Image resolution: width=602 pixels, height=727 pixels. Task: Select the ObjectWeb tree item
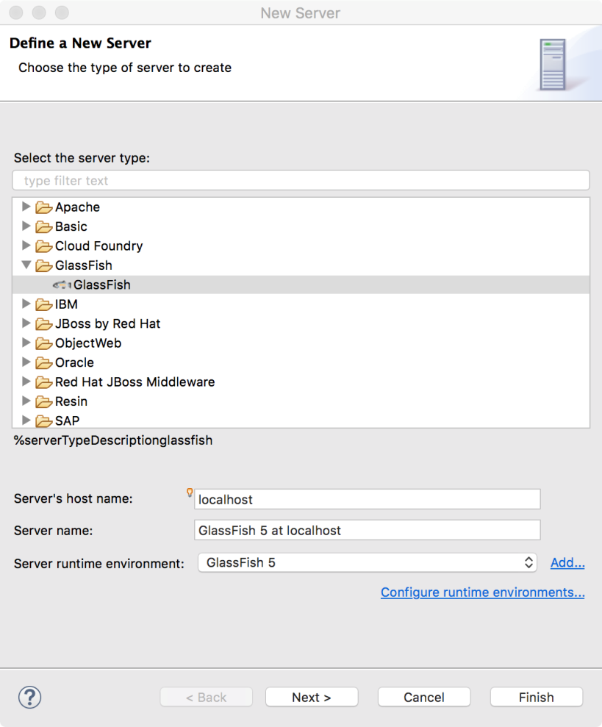coord(88,343)
